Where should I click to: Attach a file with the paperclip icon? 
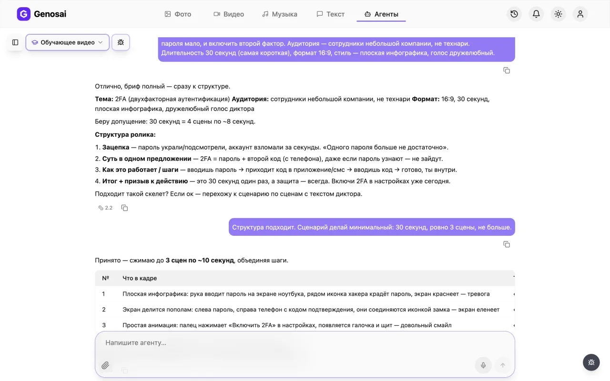click(105, 365)
